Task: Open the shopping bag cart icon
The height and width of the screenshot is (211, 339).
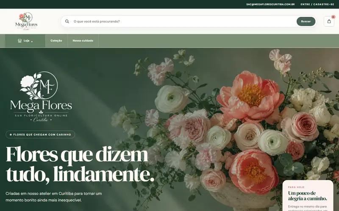Action: pos(329,22)
